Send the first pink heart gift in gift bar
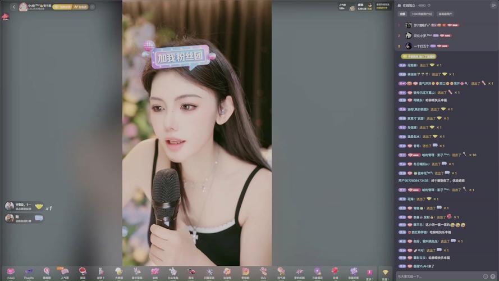The height and width of the screenshot is (281, 499). (11, 273)
